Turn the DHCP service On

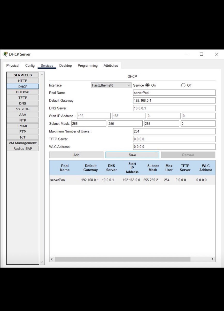click(x=147, y=85)
